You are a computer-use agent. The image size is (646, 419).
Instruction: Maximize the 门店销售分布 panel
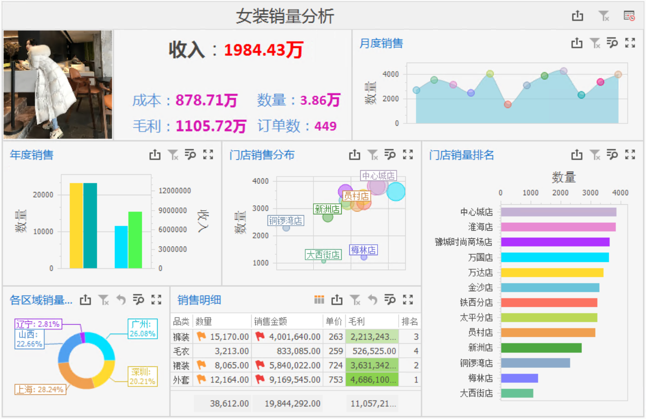tap(408, 155)
